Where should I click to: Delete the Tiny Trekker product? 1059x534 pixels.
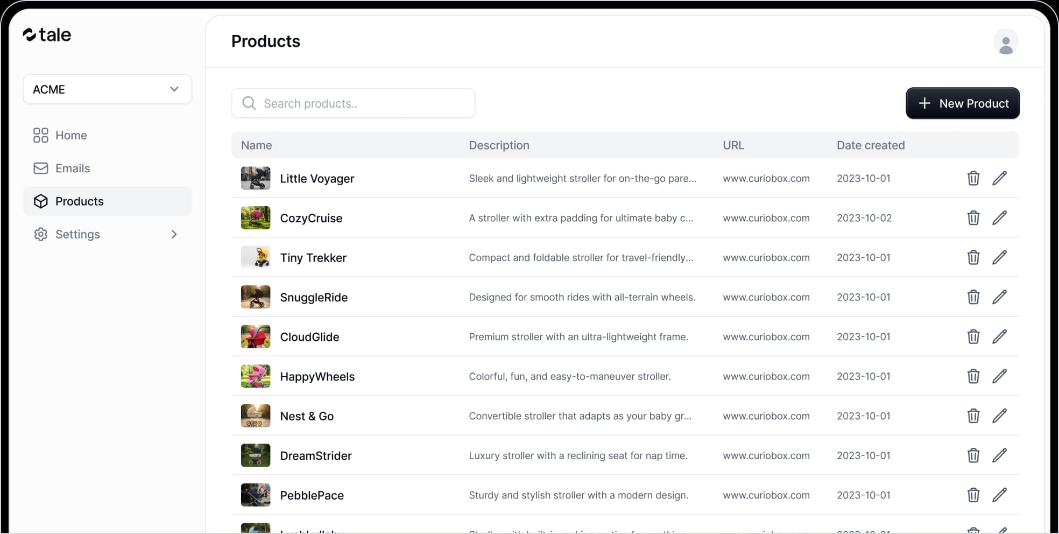(x=973, y=257)
